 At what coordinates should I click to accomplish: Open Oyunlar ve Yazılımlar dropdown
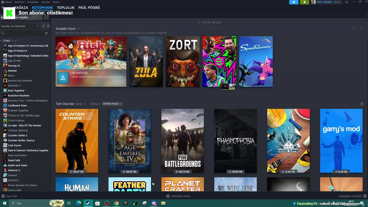tap(20, 26)
